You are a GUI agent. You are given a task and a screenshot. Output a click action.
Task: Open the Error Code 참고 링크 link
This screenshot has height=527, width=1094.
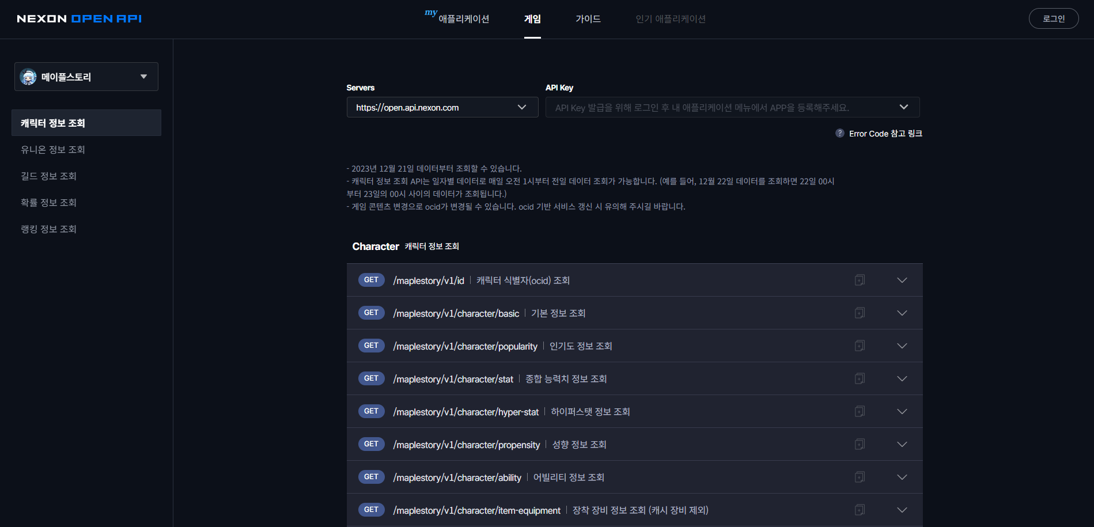click(885, 133)
